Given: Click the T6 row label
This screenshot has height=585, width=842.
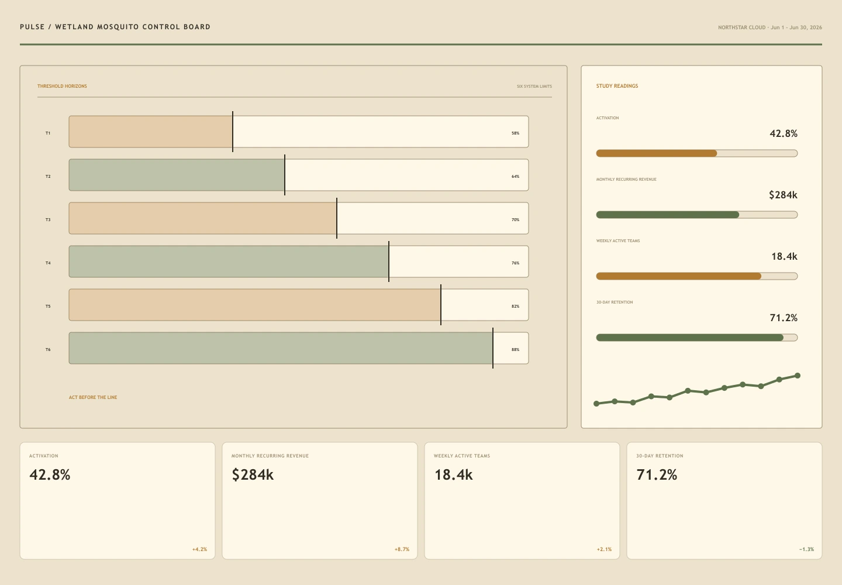Looking at the screenshot, I should [x=48, y=350].
